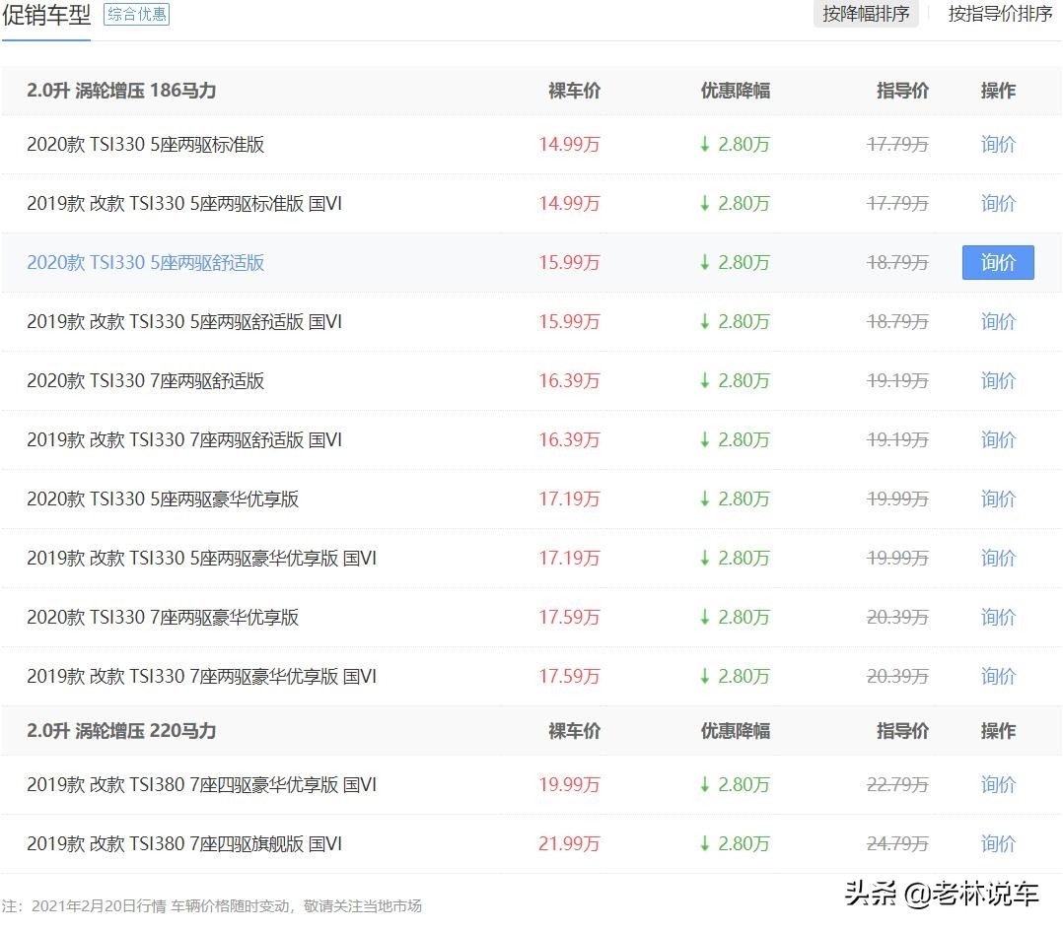
Task: Open 2019款 改款 TSI380 7座四驱旗舰版 国VI
Action: (x=184, y=843)
